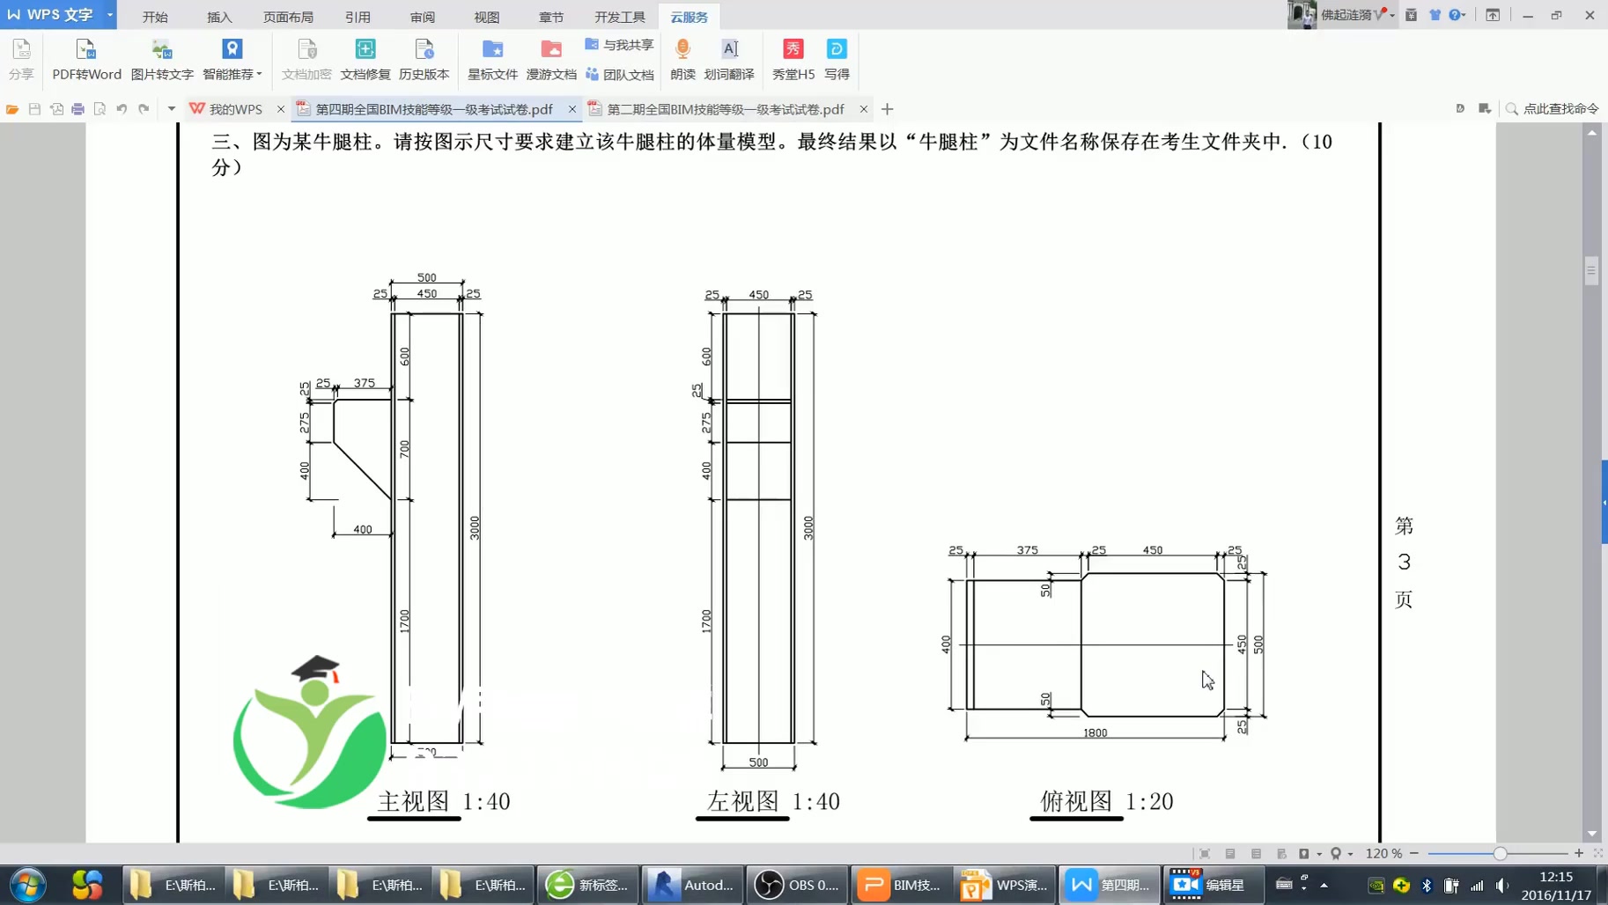Click the 点此查找命令 search field

(x=1563, y=108)
